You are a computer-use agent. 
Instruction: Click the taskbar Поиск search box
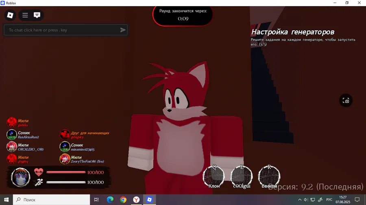[x=51, y=200]
